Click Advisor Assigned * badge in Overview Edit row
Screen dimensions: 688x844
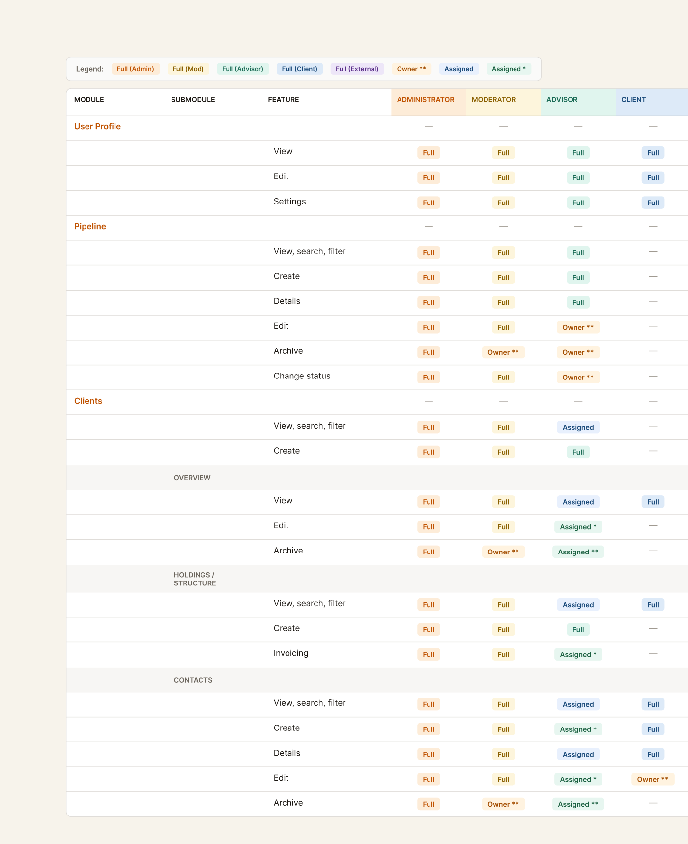click(x=578, y=527)
